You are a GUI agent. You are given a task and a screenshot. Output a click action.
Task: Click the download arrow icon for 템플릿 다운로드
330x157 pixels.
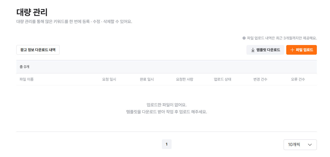coord(253,50)
